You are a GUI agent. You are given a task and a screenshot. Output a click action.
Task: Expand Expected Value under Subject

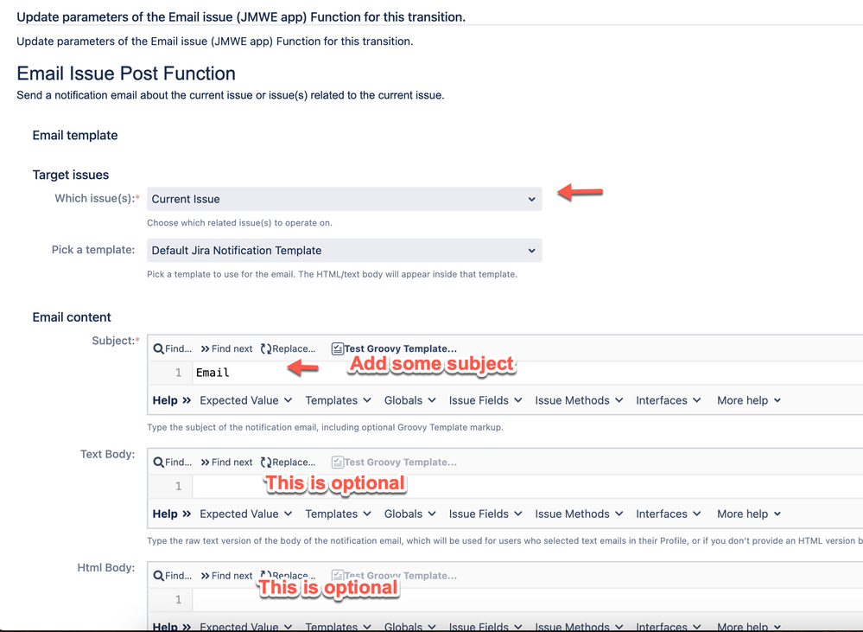pyautogui.click(x=245, y=400)
